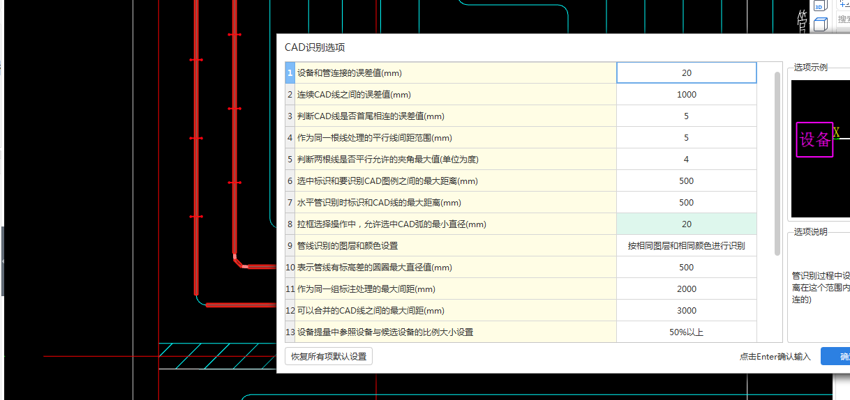
Task: Click 恢复所有项默认设置 button
Action: pyautogui.click(x=329, y=356)
